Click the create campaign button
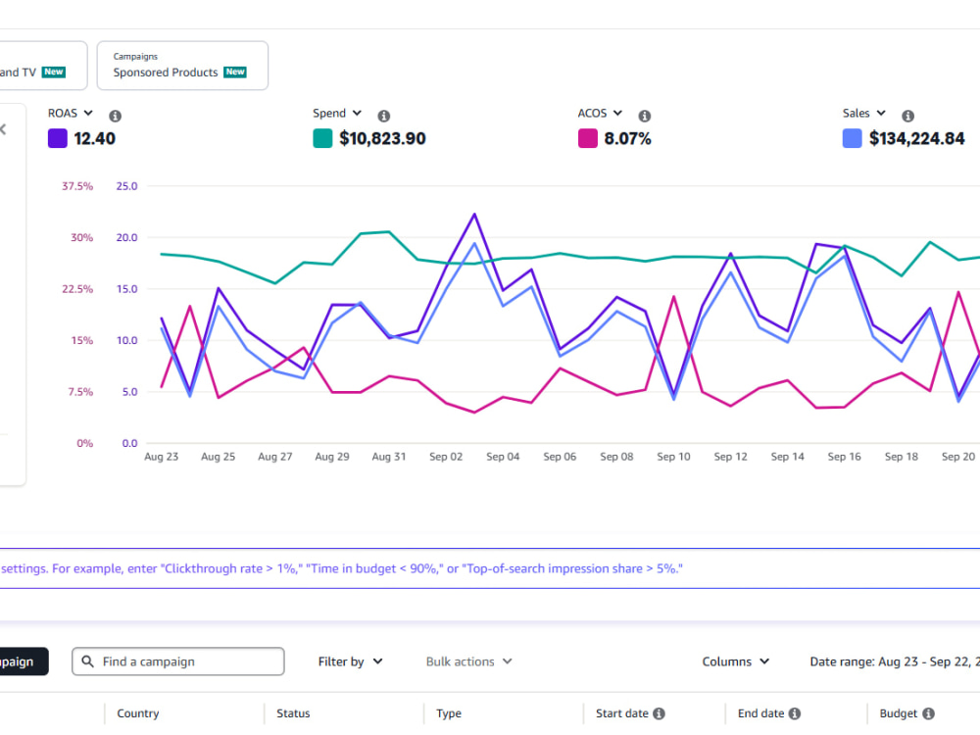 (24, 661)
